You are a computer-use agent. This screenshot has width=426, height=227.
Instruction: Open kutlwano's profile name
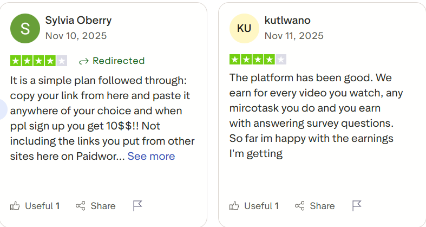pyautogui.click(x=287, y=21)
